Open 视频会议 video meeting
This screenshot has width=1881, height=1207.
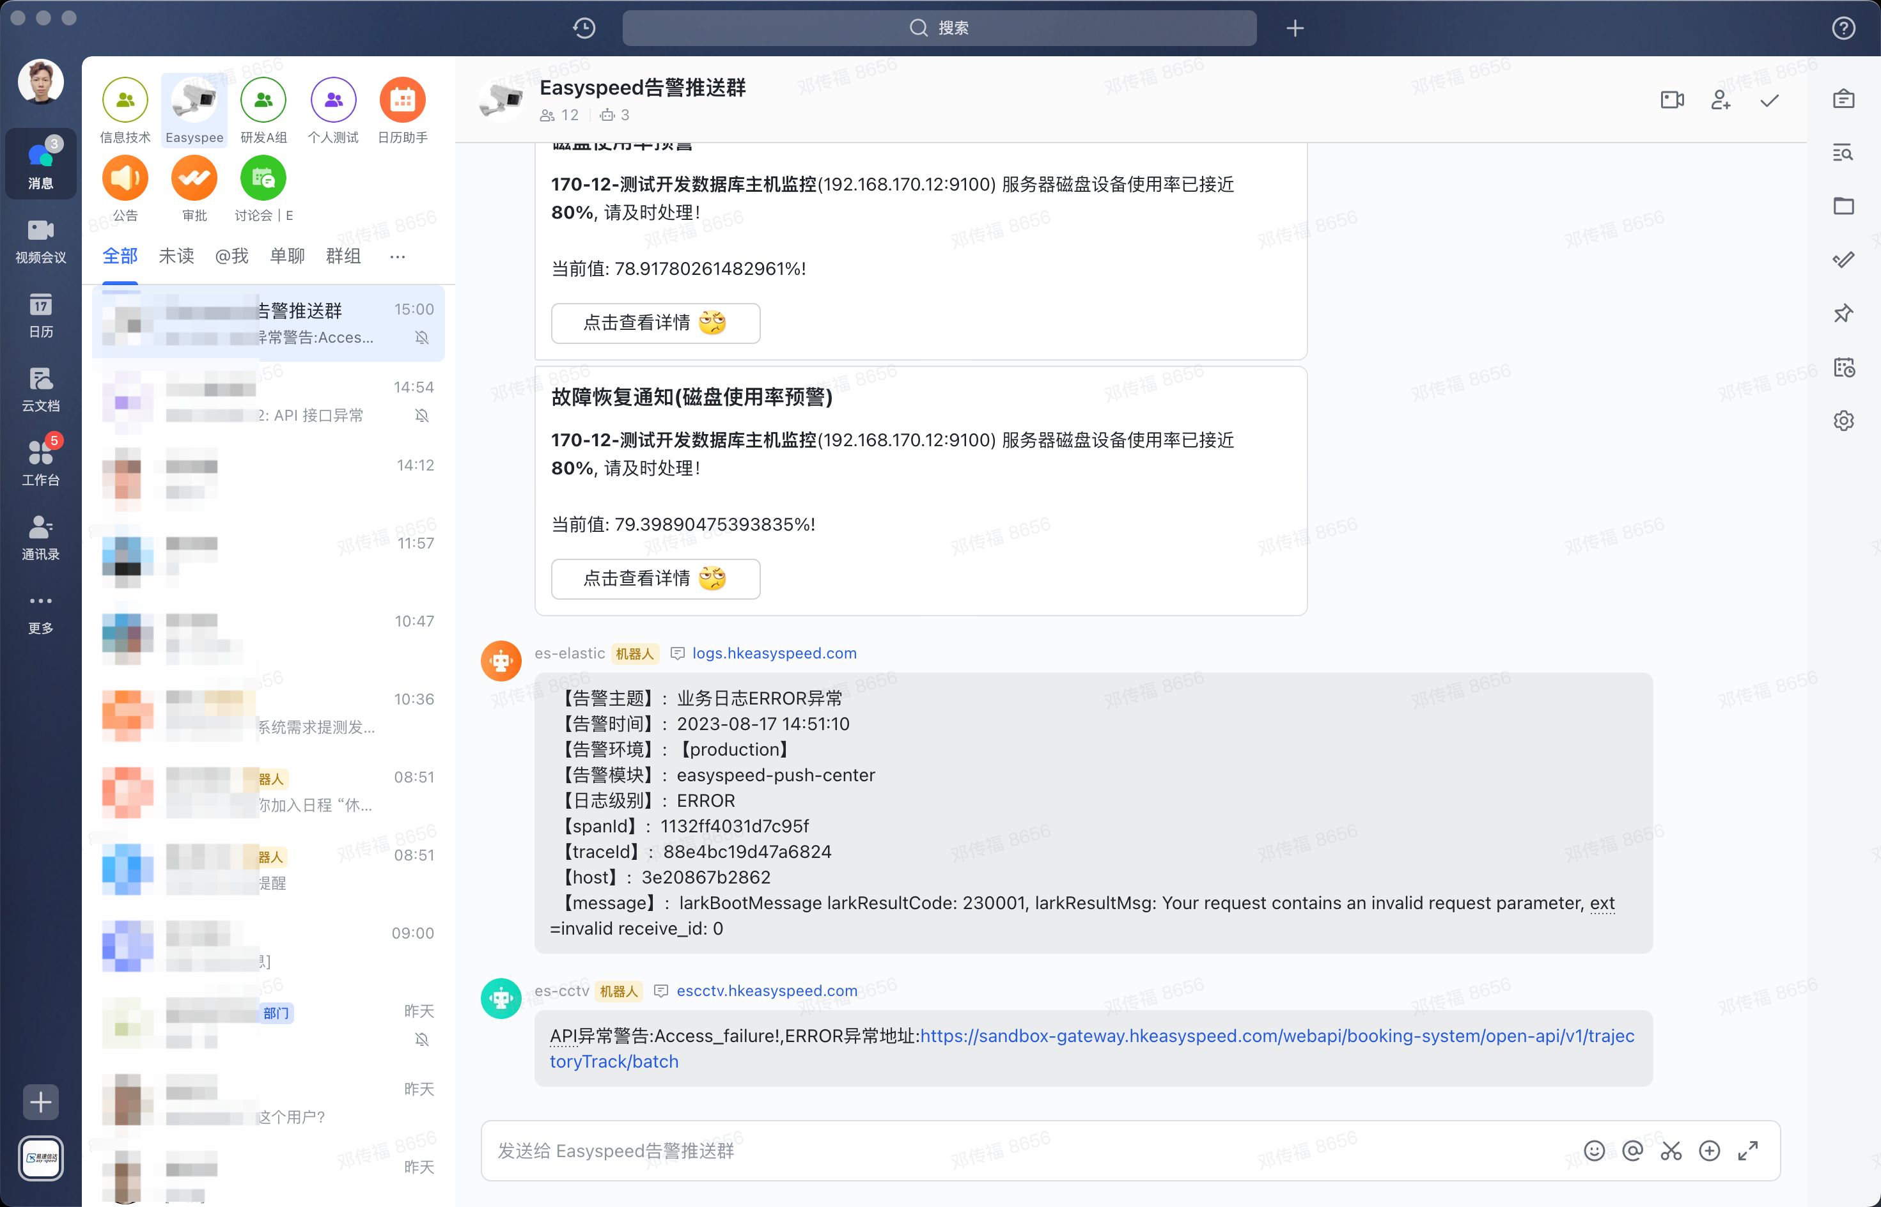[x=41, y=240]
